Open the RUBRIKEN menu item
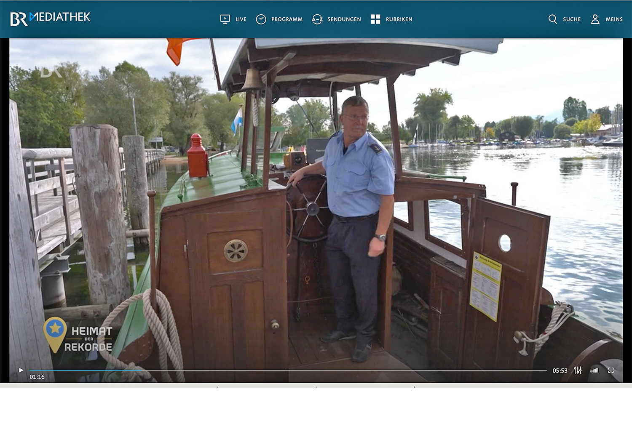632x421 pixels. click(x=399, y=19)
